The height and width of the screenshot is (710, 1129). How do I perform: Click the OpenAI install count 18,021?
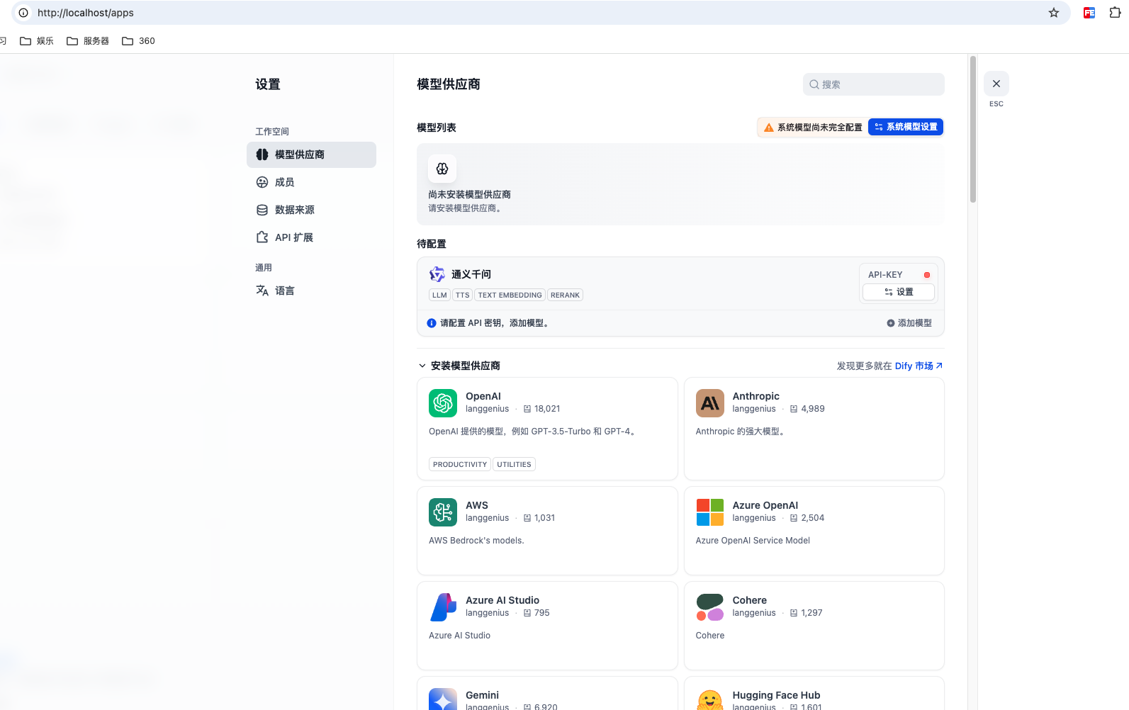click(547, 409)
